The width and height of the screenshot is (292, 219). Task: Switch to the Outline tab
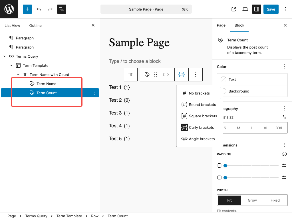[35, 25]
